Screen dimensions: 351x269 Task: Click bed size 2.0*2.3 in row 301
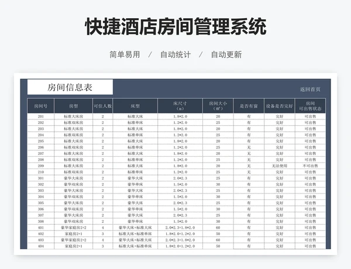point(180,178)
